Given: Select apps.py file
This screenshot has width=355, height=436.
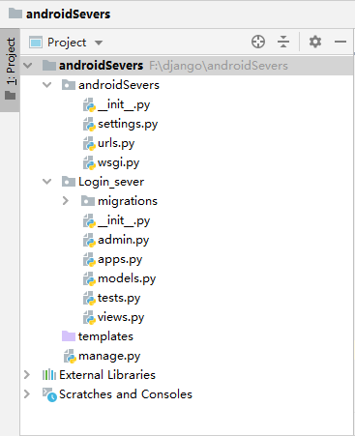Looking at the screenshot, I should click(x=120, y=259).
